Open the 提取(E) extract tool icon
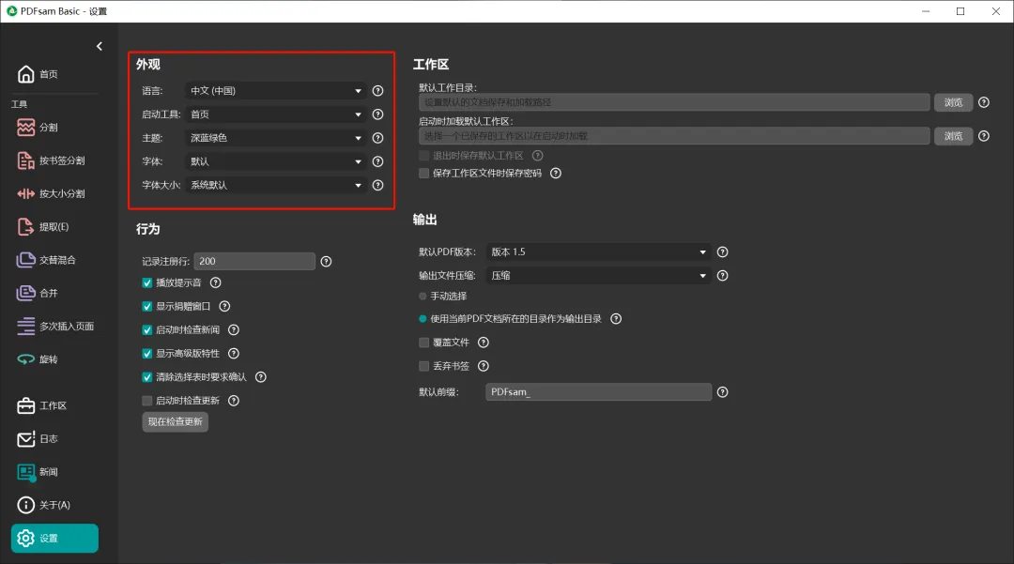The height and width of the screenshot is (564, 1014). point(26,227)
